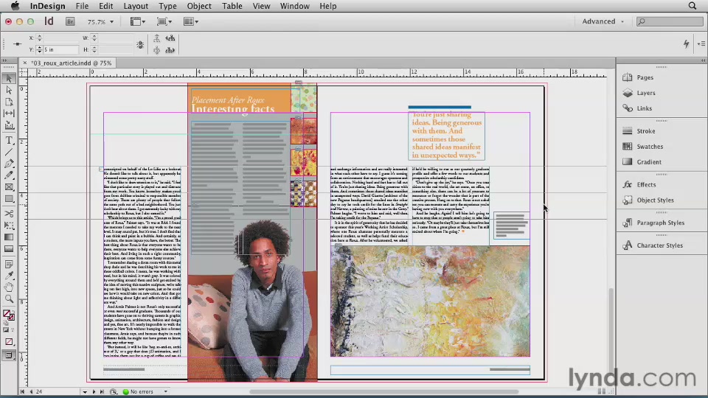The height and width of the screenshot is (398, 708).
Task: Select the Hand tool
Action: 9,287
